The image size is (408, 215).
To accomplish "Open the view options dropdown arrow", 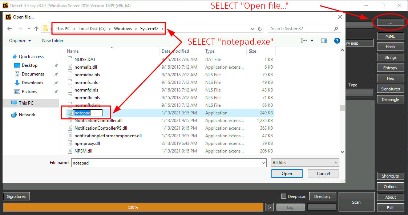I will [312, 41].
